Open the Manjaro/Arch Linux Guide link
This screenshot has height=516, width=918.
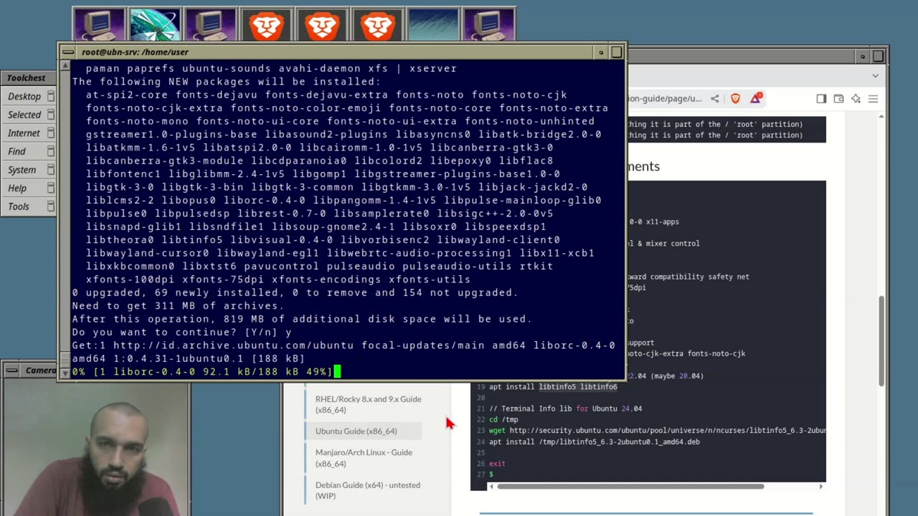(x=364, y=458)
